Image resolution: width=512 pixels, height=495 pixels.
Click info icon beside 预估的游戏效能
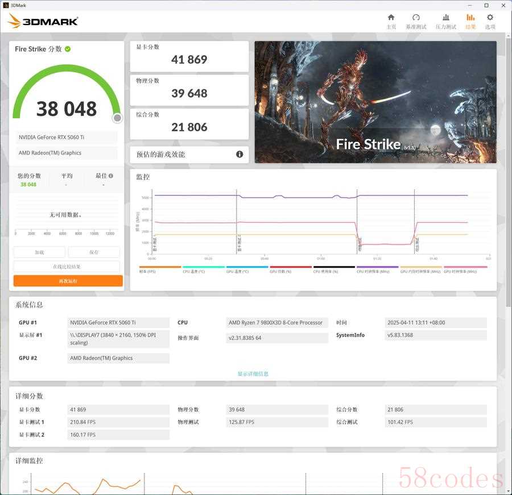pos(240,154)
